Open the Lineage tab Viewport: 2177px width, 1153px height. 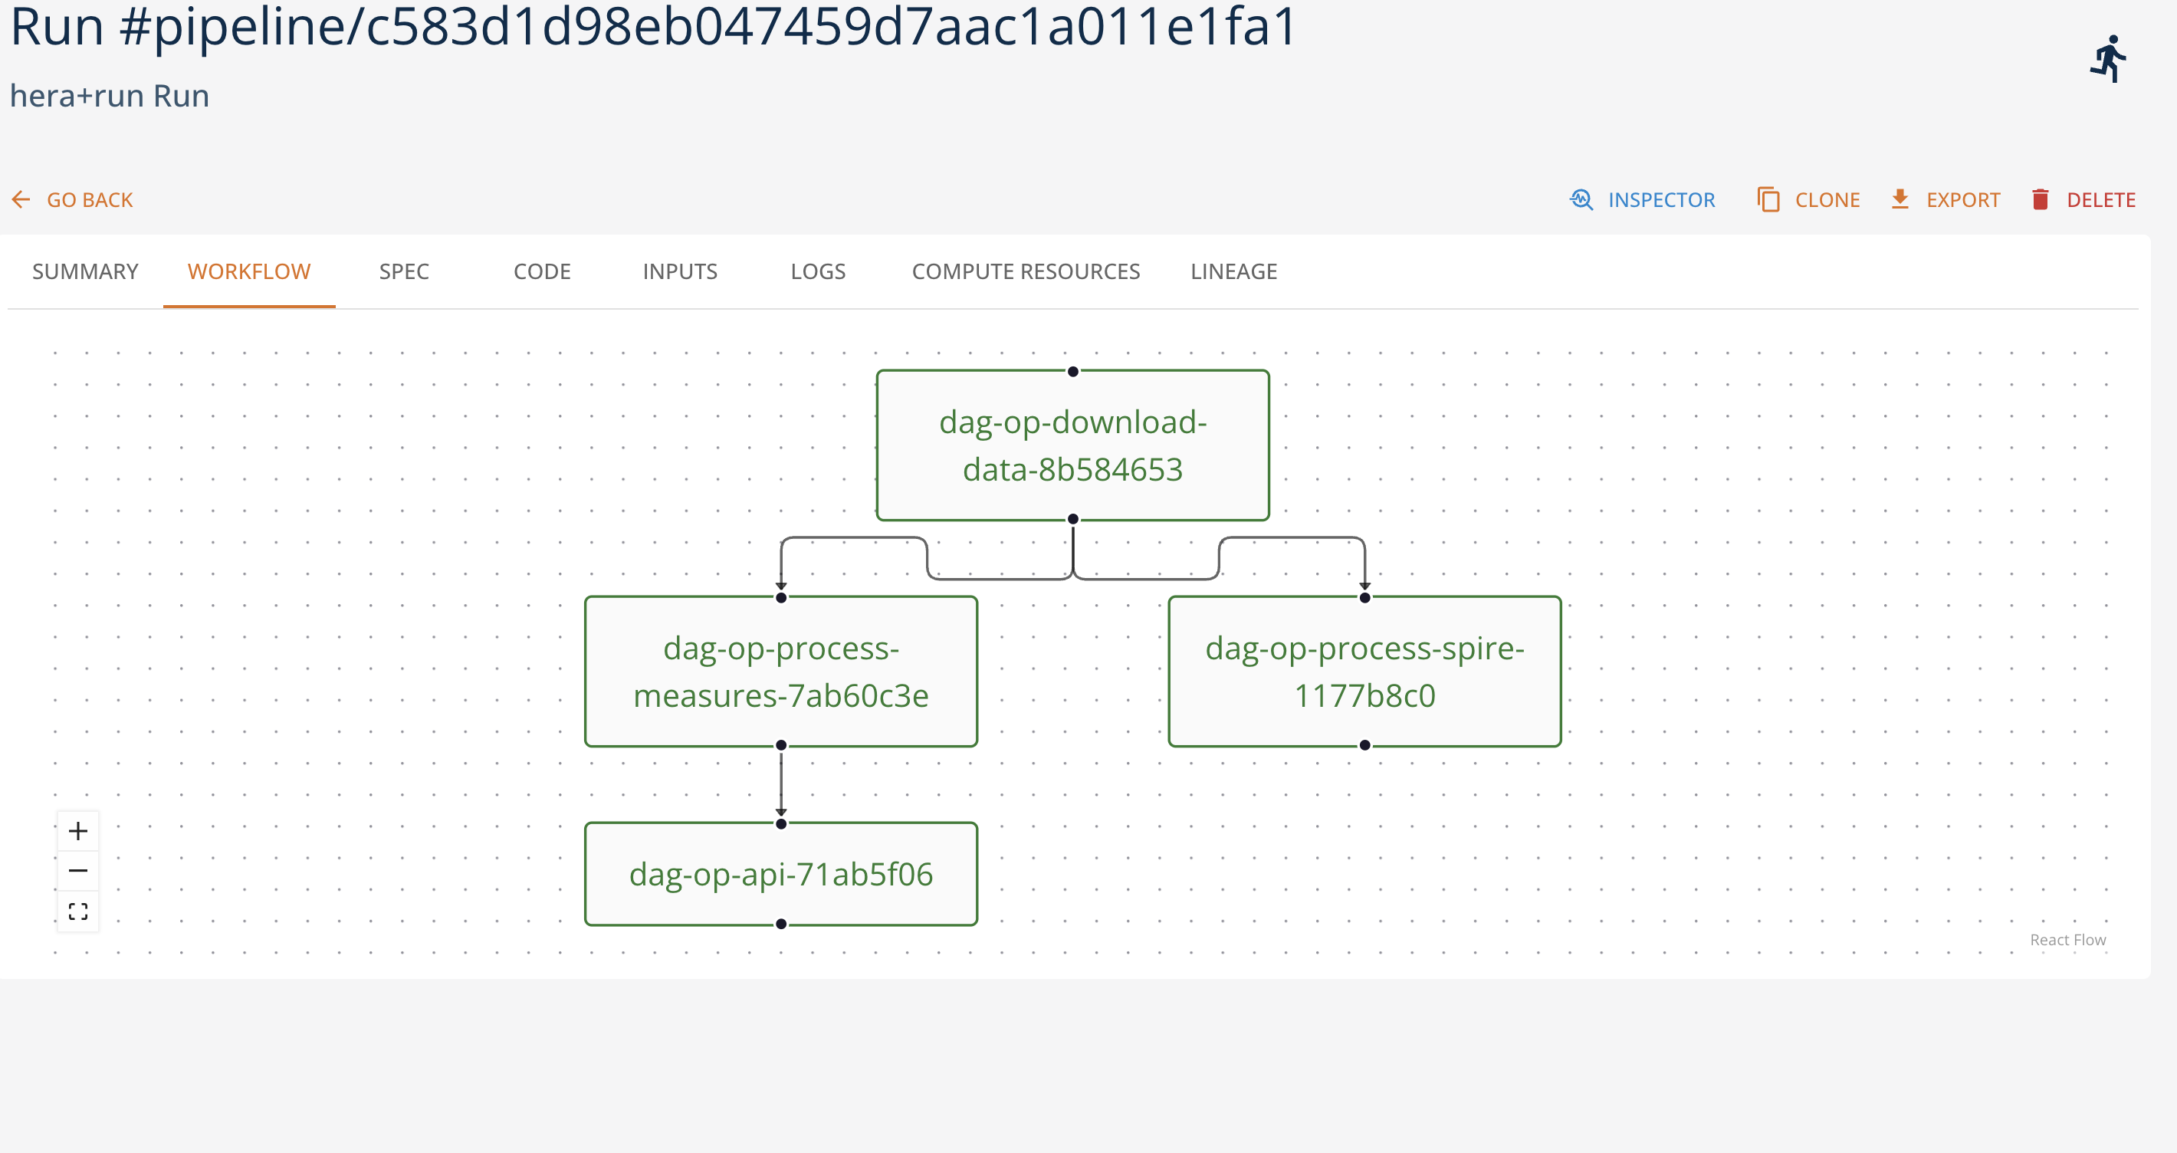point(1233,271)
